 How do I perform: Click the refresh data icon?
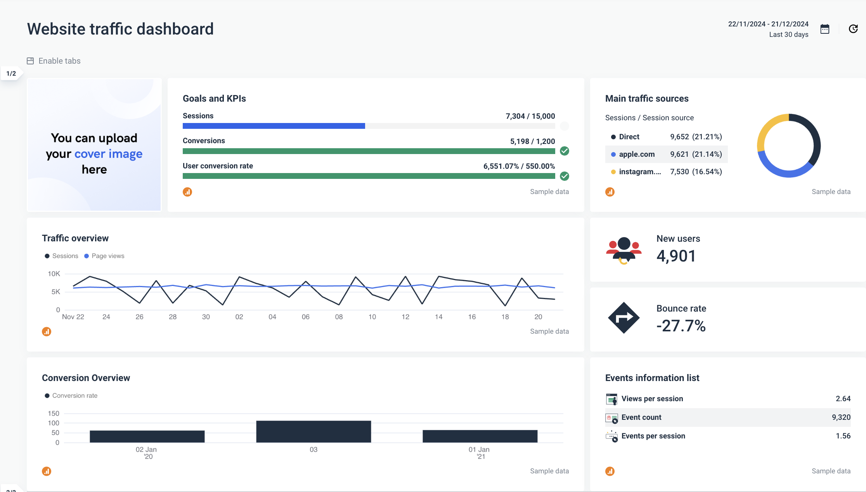pyautogui.click(x=853, y=29)
